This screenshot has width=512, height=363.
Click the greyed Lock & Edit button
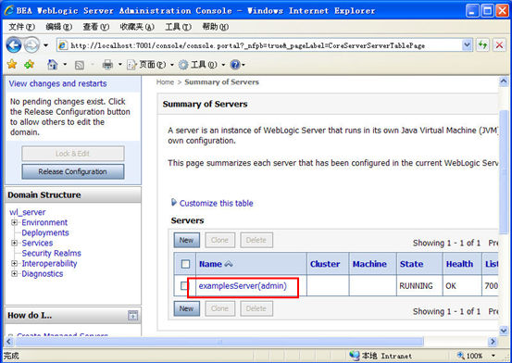pos(73,154)
